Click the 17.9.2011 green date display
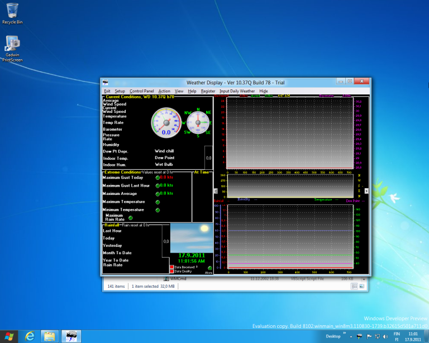The width and height of the screenshot is (429, 343). click(192, 255)
